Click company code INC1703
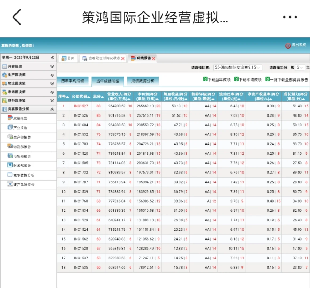The width and height of the screenshot is (310, 288). tap(81, 144)
